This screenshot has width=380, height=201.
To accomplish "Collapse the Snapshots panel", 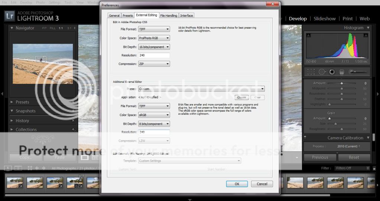I will click(x=12, y=111).
